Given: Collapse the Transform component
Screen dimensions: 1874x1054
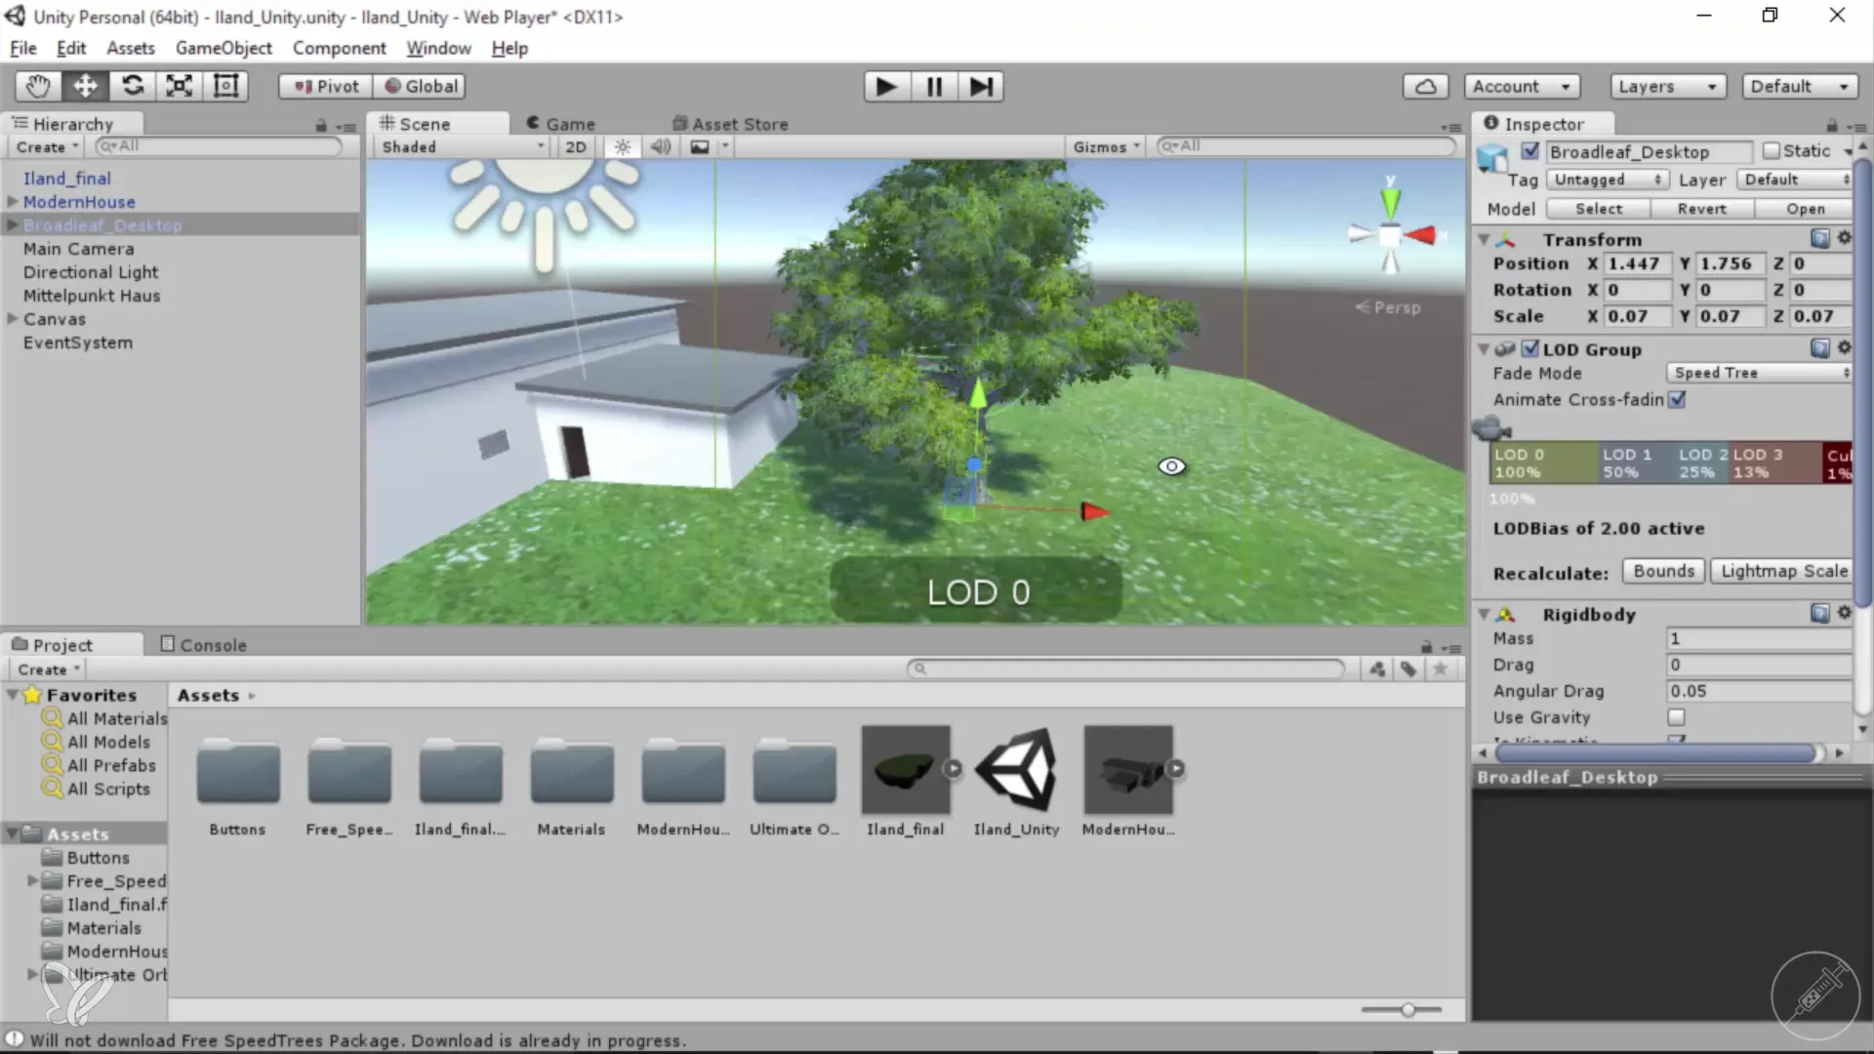Looking at the screenshot, I should [1484, 239].
